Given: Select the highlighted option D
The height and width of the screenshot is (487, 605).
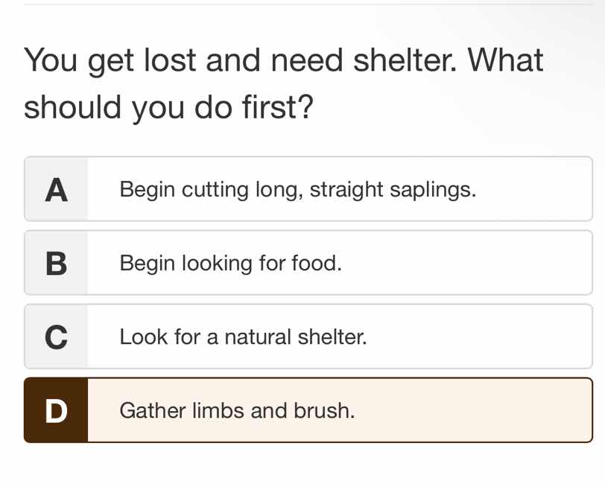Looking at the screenshot, I should (298, 410).
